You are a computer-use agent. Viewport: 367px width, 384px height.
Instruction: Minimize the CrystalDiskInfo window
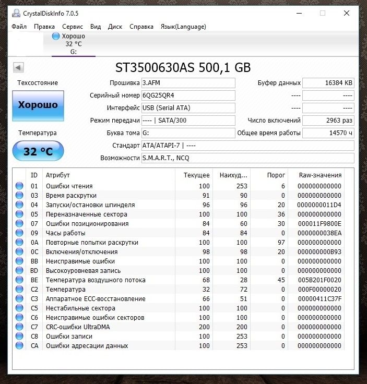(x=299, y=13)
